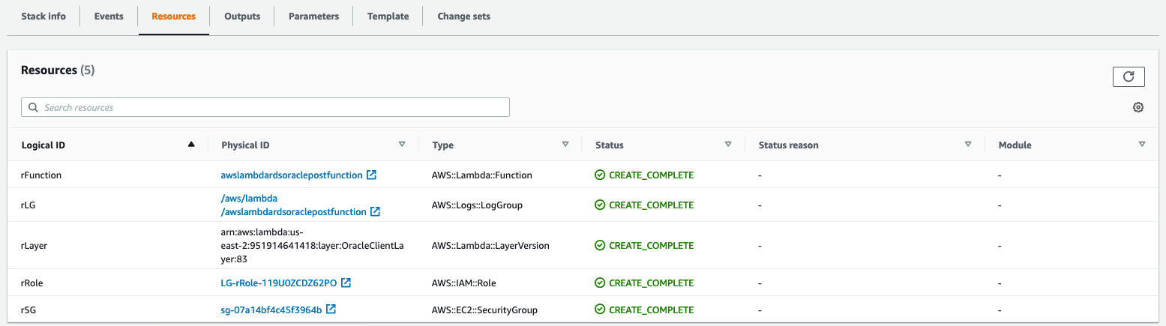
Task: Click external link icon beside LG-rRole role
Action: click(346, 283)
